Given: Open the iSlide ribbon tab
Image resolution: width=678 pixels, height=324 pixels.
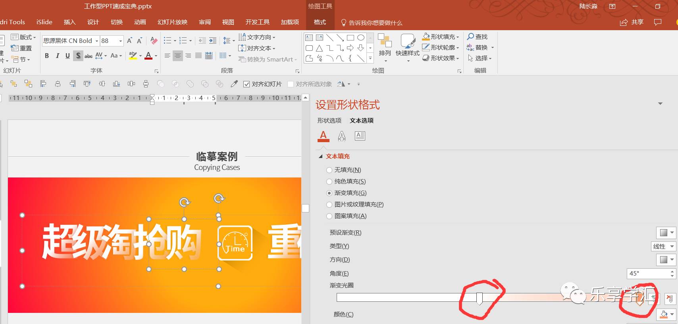Looking at the screenshot, I should pyautogui.click(x=44, y=22).
